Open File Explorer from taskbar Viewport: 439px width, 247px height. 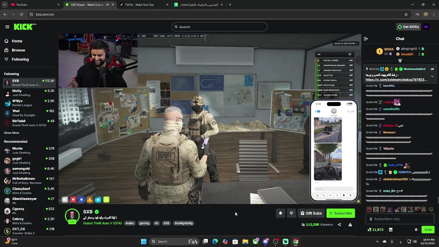point(245,242)
